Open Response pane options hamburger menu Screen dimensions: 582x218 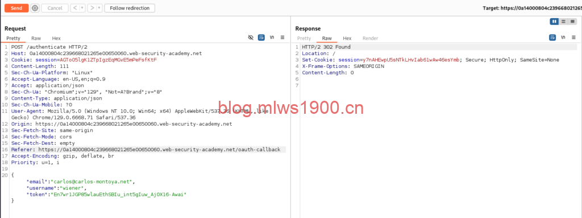point(574,38)
